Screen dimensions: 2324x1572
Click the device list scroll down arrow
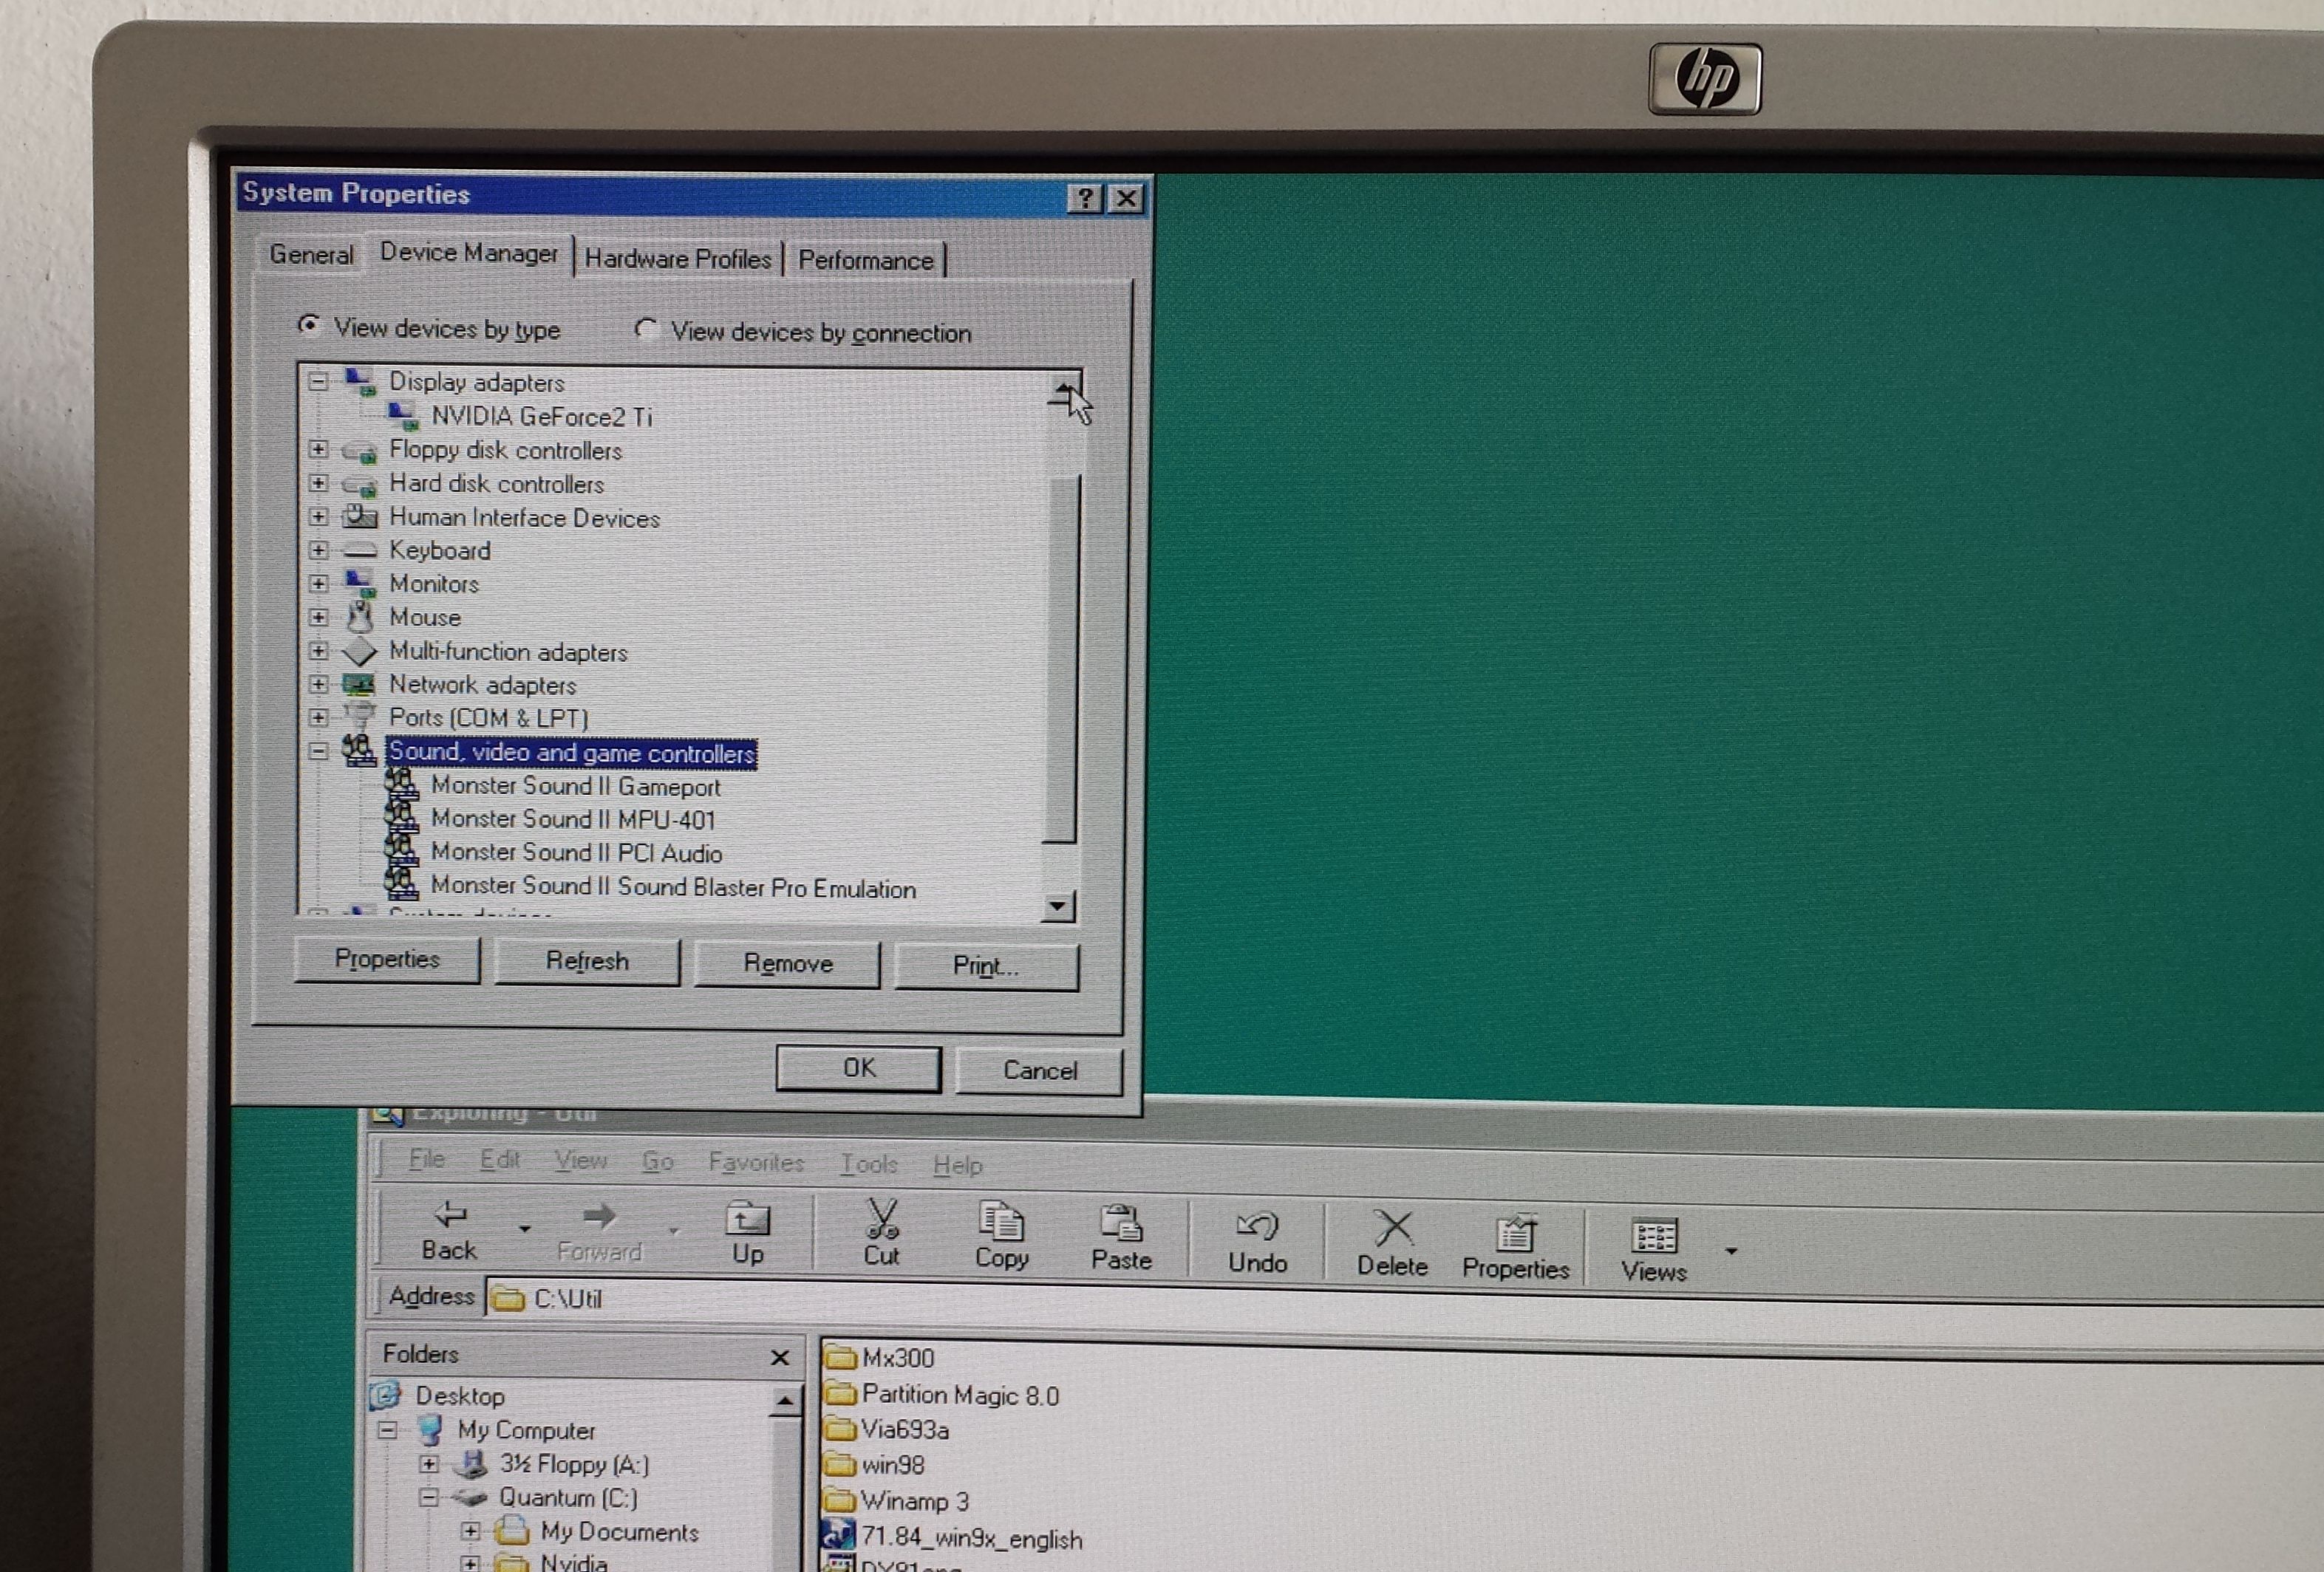pos(1058,907)
